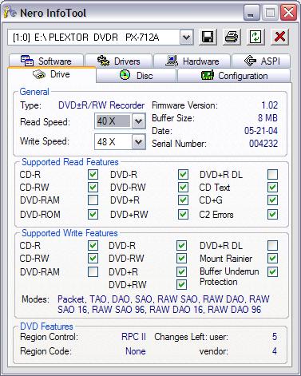The height and width of the screenshot is (376, 301).
Task: Click the Print icon button
Action: (231, 37)
